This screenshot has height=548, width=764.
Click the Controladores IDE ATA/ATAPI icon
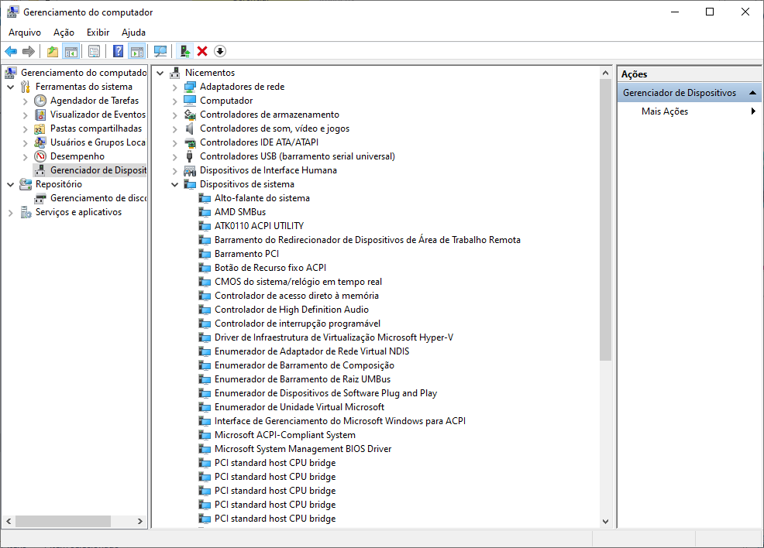pyautogui.click(x=190, y=142)
